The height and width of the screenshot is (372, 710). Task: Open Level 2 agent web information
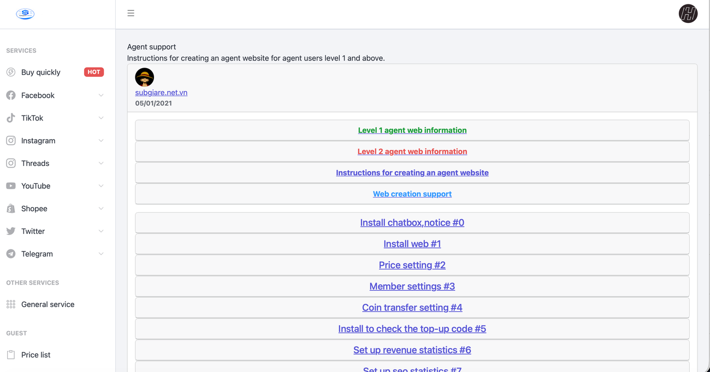tap(412, 152)
